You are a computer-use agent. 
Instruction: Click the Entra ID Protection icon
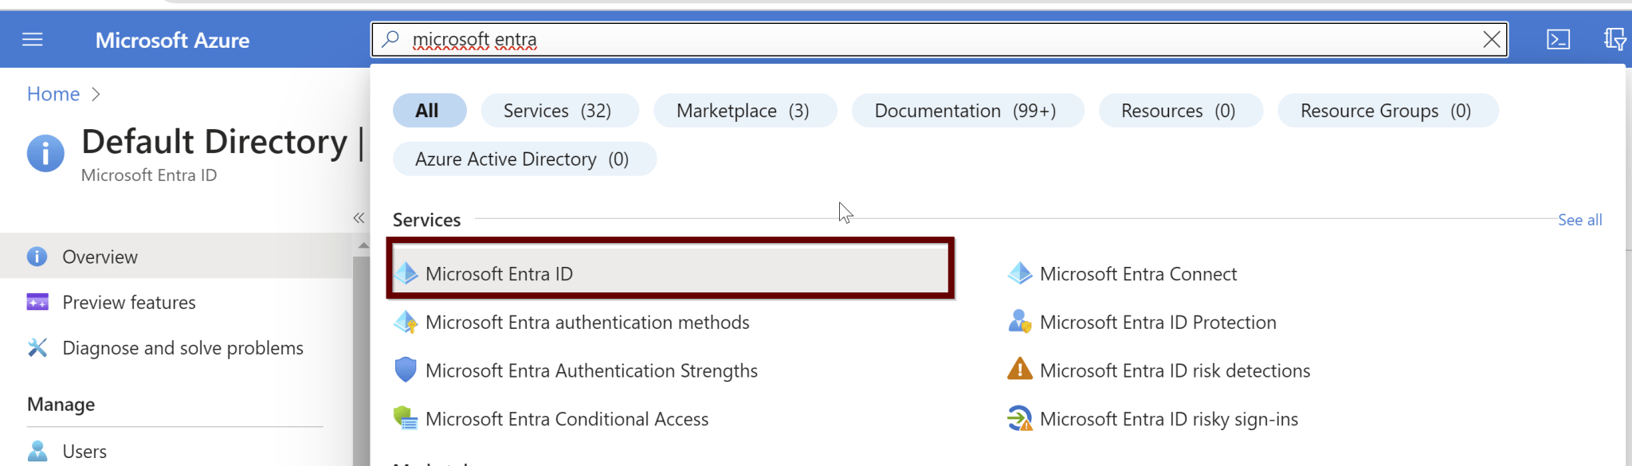pos(1020,322)
